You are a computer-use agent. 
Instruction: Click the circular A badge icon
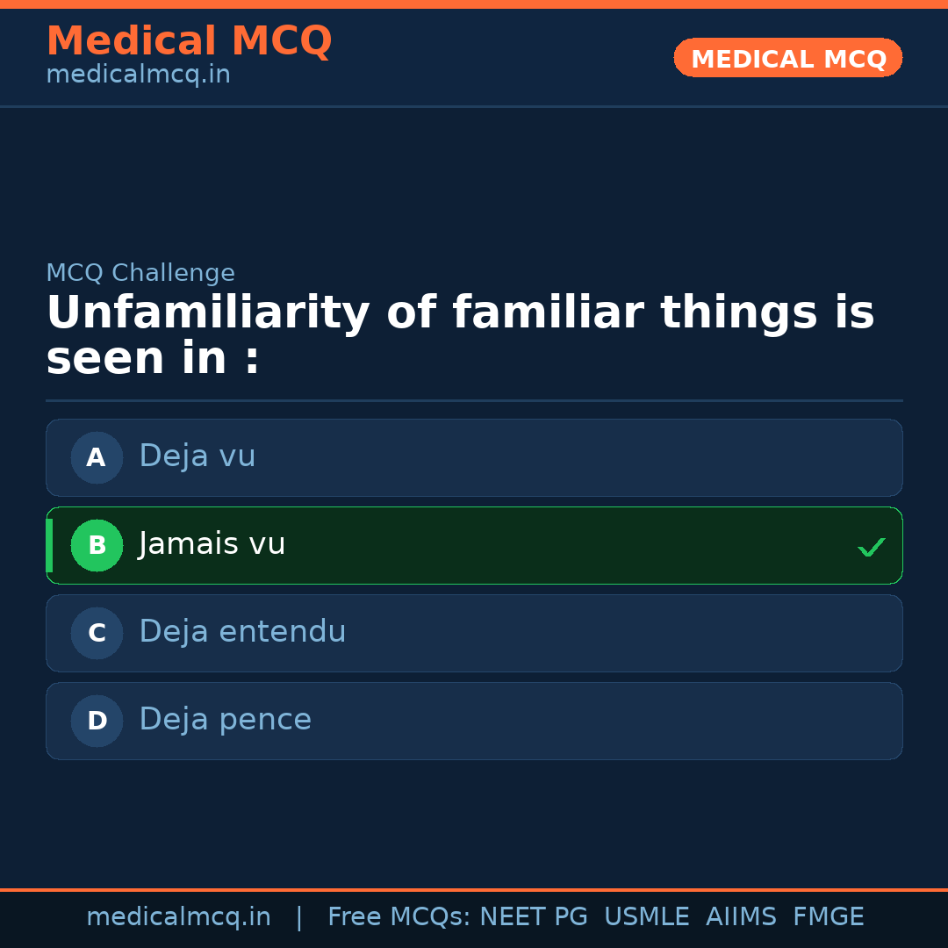97,457
